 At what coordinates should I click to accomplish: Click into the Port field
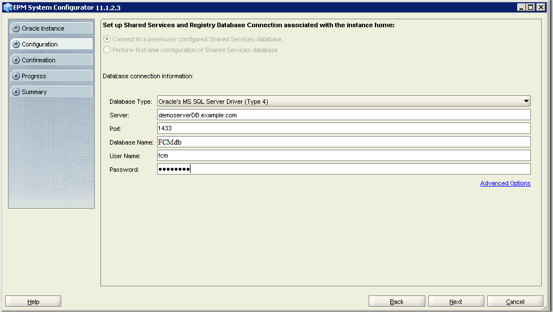coord(343,129)
